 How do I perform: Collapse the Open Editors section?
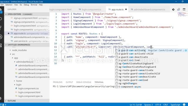(x=6, y=14)
